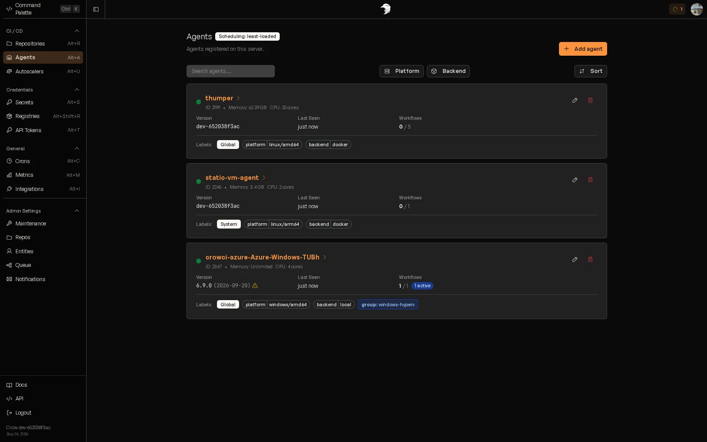The width and height of the screenshot is (707, 442).
Task: Focus the Search agents field
Action: [231, 71]
